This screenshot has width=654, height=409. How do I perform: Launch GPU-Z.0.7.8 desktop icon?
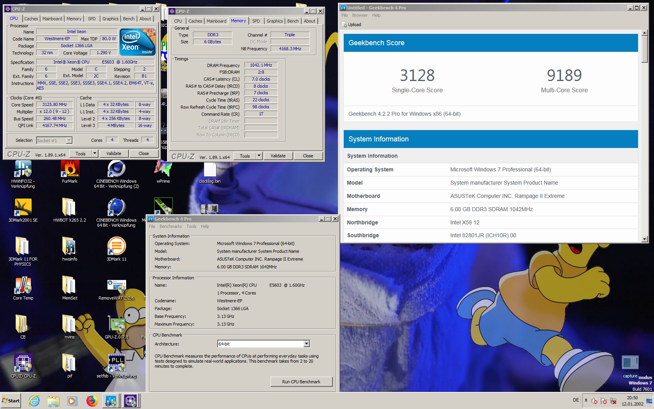(x=116, y=328)
